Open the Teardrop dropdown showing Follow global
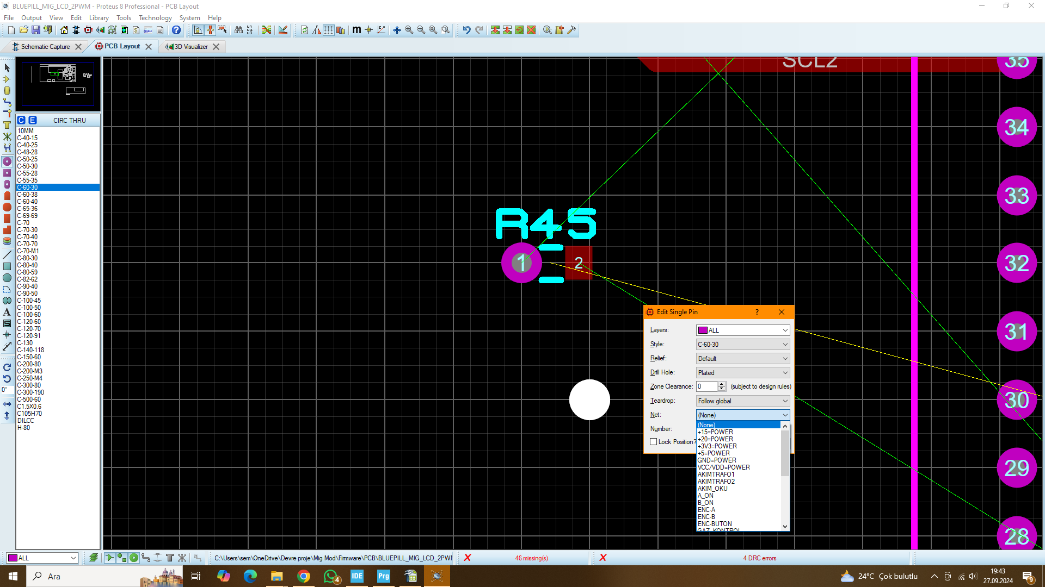 pos(743,401)
